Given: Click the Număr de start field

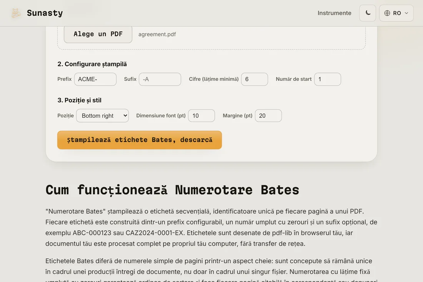Looking at the screenshot, I should click(328, 79).
